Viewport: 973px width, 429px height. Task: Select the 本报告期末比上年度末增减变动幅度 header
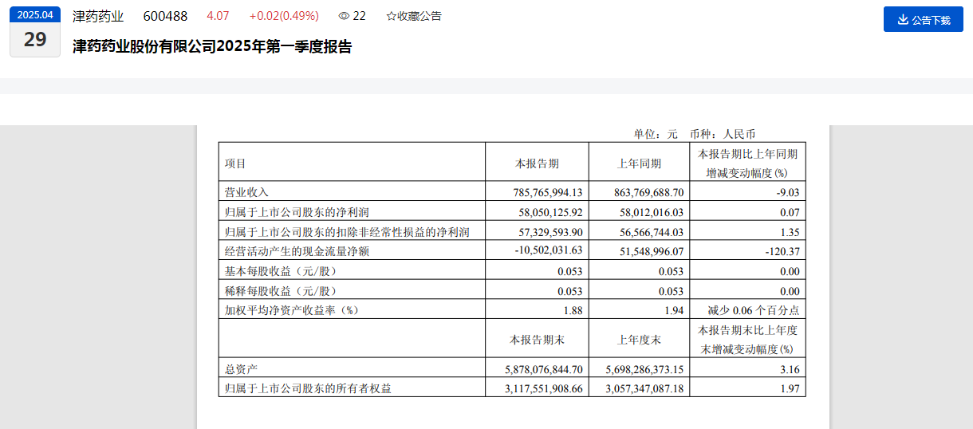click(x=747, y=339)
